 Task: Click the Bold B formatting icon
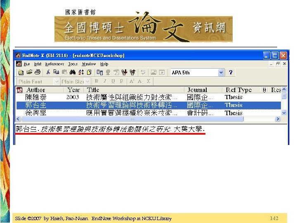click(97, 81)
